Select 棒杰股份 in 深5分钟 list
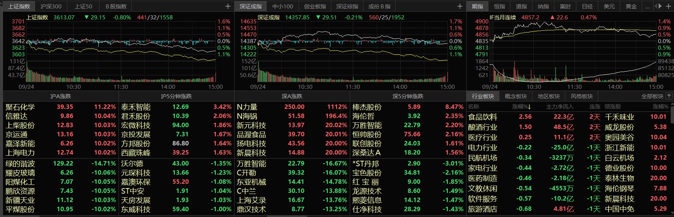 [408, 107]
